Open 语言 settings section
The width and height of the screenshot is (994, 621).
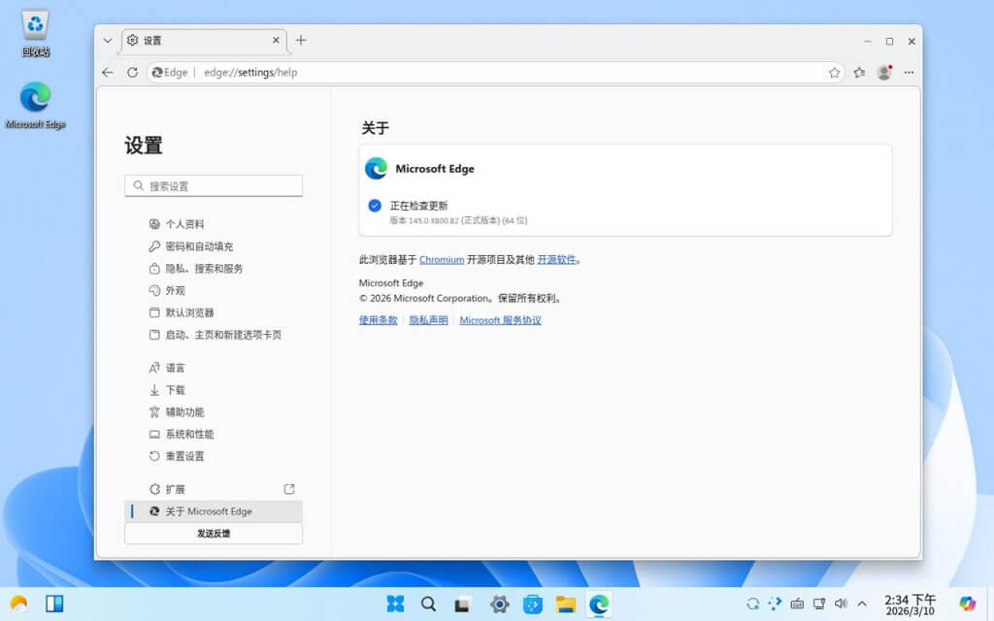pos(214,368)
